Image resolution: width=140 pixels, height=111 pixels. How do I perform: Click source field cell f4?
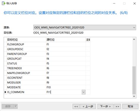pyautogui.click(x=66, y=59)
